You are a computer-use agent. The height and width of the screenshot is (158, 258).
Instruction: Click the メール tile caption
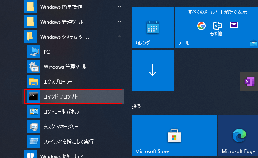pos(184,43)
